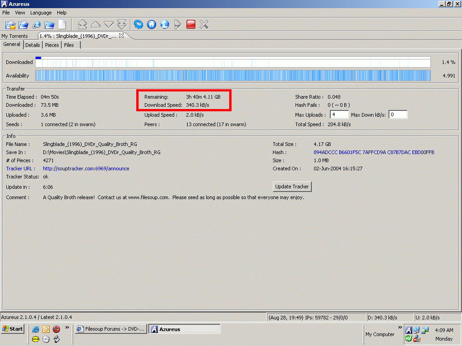Focus the Max Down kB/s input field
462x346 pixels.
click(398, 115)
